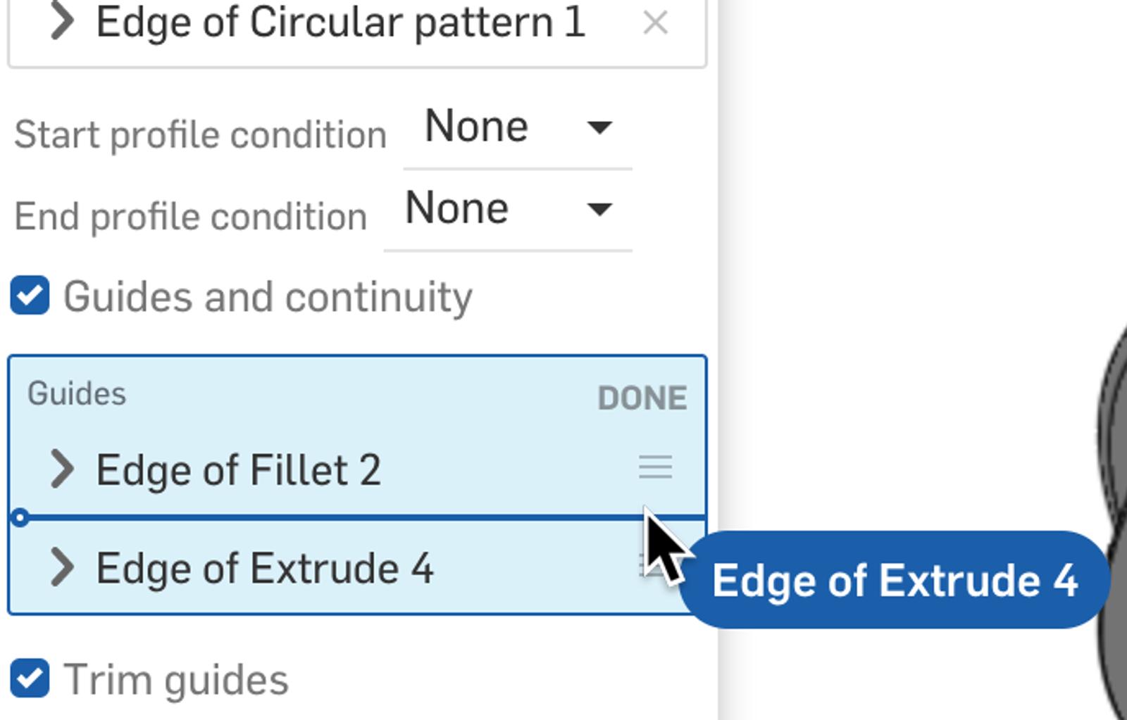Expand the Edge of Fillet 2 guide
The width and height of the screenshot is (1127, 720).
62,469
